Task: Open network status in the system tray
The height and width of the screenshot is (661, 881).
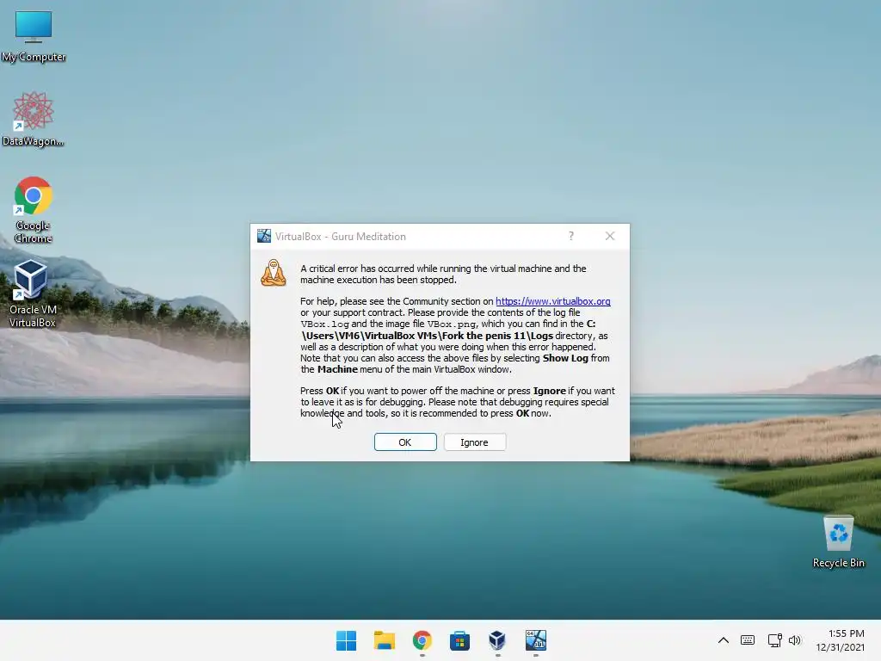Action: click(x=775, y=640)
